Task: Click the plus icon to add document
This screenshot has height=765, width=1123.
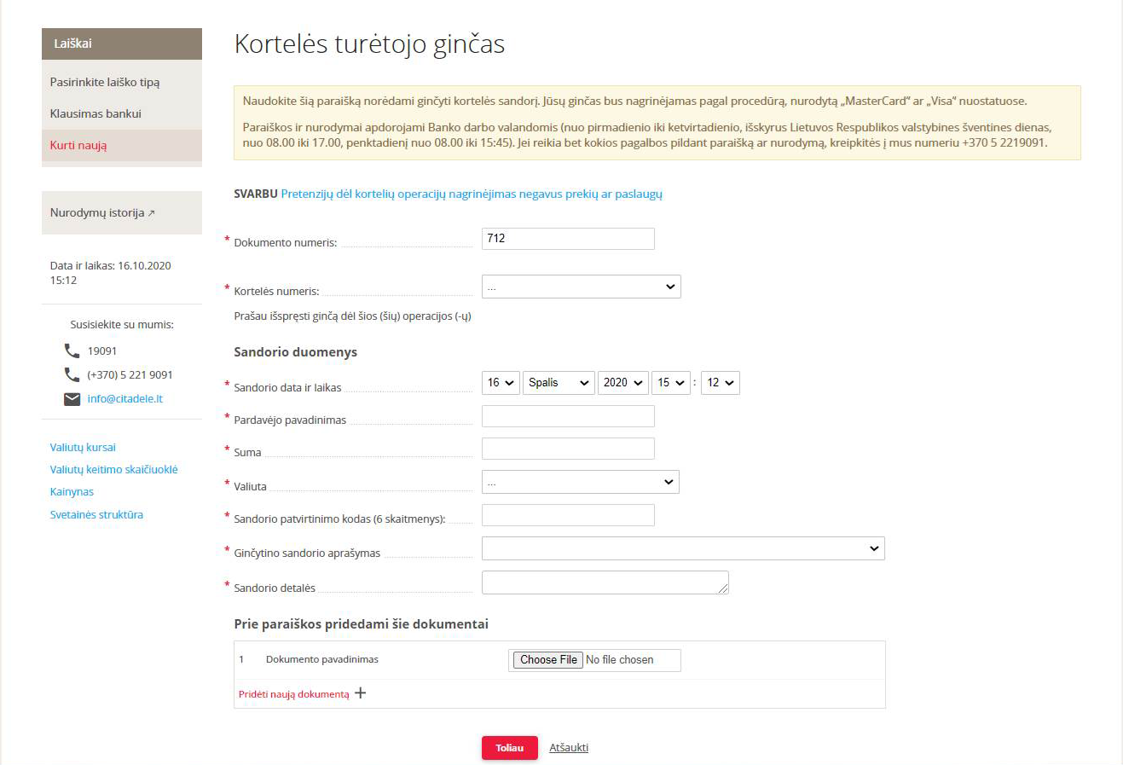Action: [361, 693]
